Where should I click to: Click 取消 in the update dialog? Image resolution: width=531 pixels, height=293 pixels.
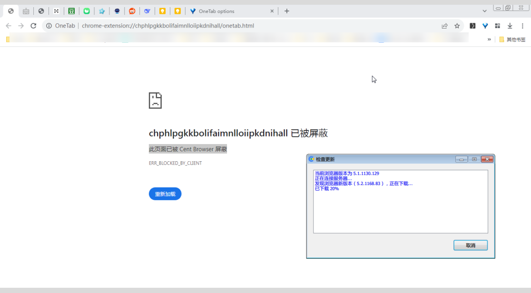pyautogui.click(x=471, y=245)
